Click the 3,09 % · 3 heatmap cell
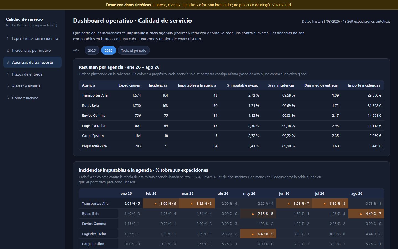 (197, 224)
